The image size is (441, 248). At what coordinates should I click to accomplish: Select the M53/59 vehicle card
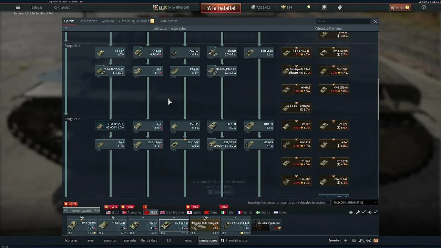259,144
